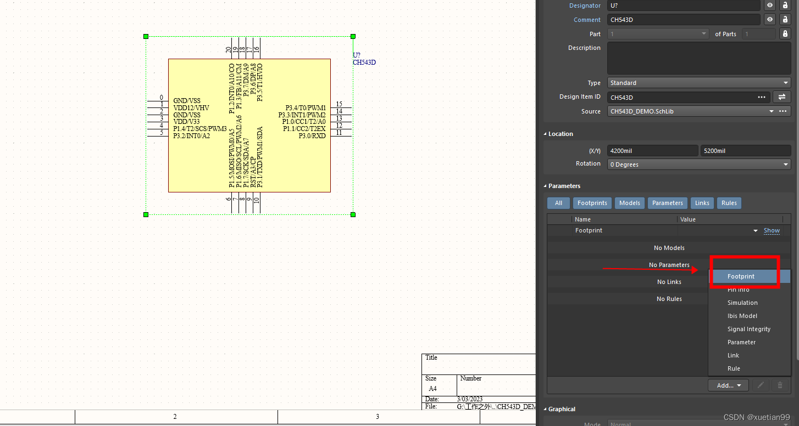The height and width of the screenshot is (426, 799).
Task: Click the date 3/03/2023 in title block
Action: (x=470, y=399)
